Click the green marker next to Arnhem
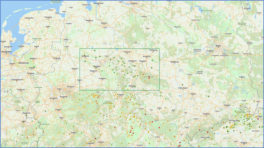 click(x=34, y=67)
